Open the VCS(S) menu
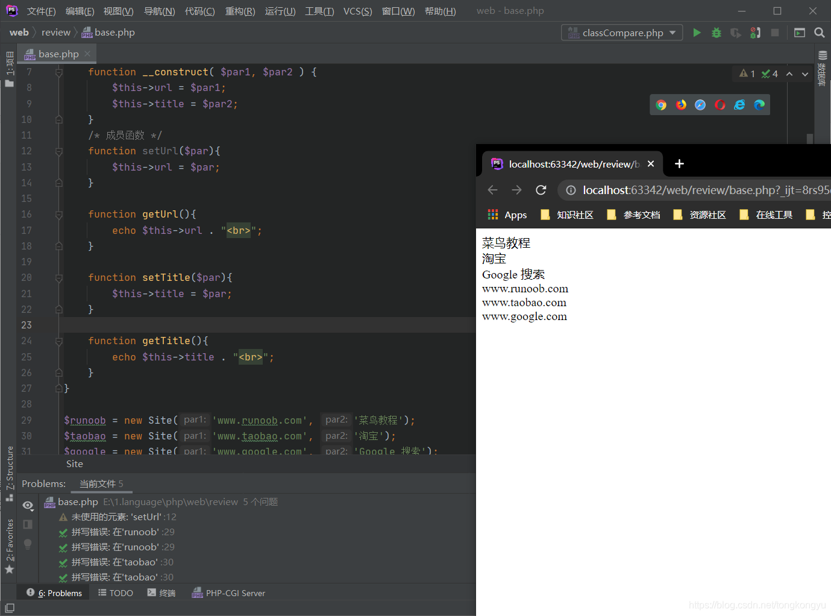The image size is (831, 616). click(x=357, y=11)
